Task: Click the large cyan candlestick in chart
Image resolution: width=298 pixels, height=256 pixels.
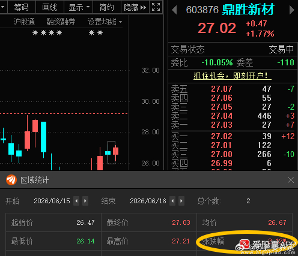Action: (x=43, y=137)
